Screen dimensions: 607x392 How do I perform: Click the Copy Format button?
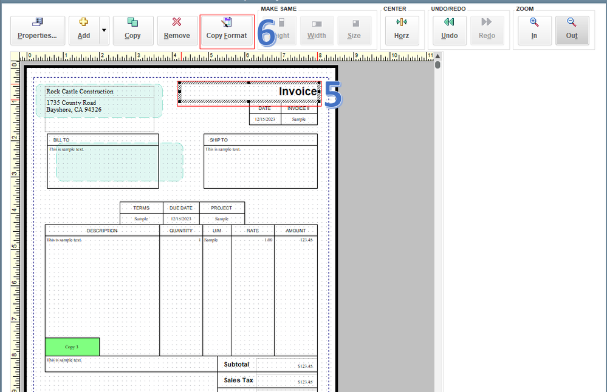click(x=227, y=32)
